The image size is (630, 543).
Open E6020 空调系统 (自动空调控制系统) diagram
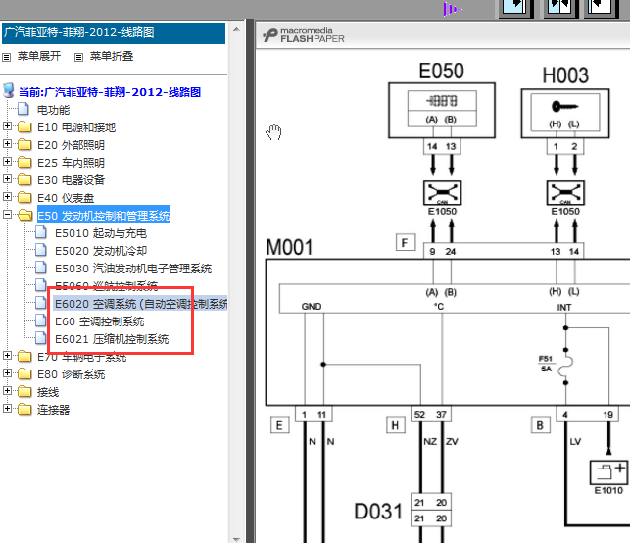(141, 304)
